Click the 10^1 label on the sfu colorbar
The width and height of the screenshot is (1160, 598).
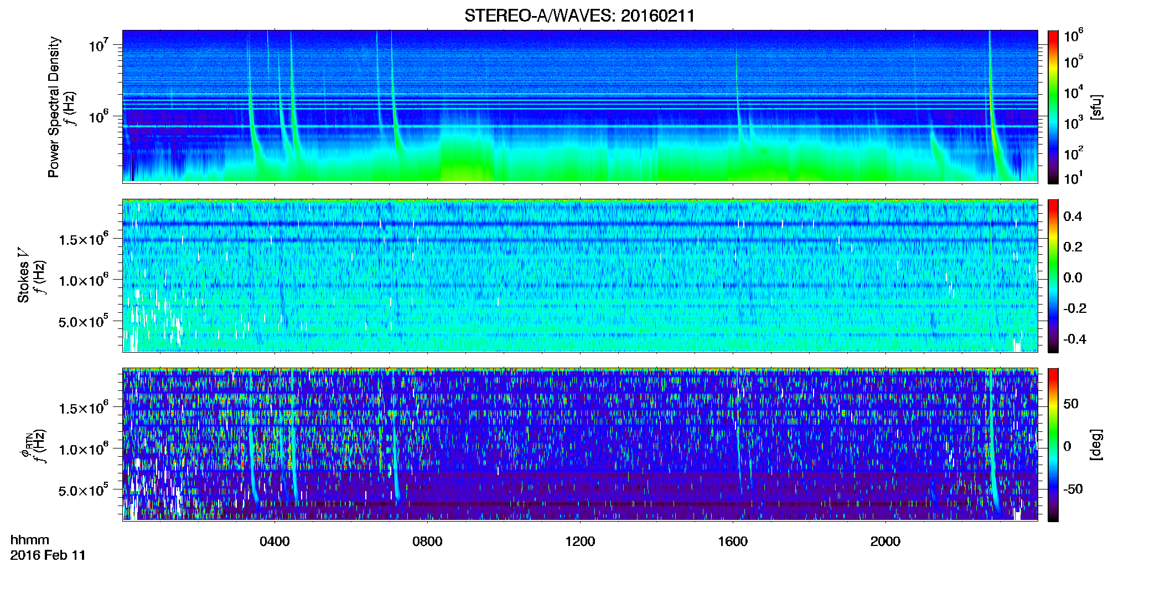click(1074, 178)
